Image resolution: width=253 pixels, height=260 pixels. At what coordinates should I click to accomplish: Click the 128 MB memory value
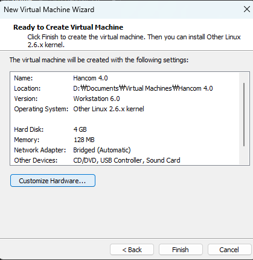click(x=84, y=140)
